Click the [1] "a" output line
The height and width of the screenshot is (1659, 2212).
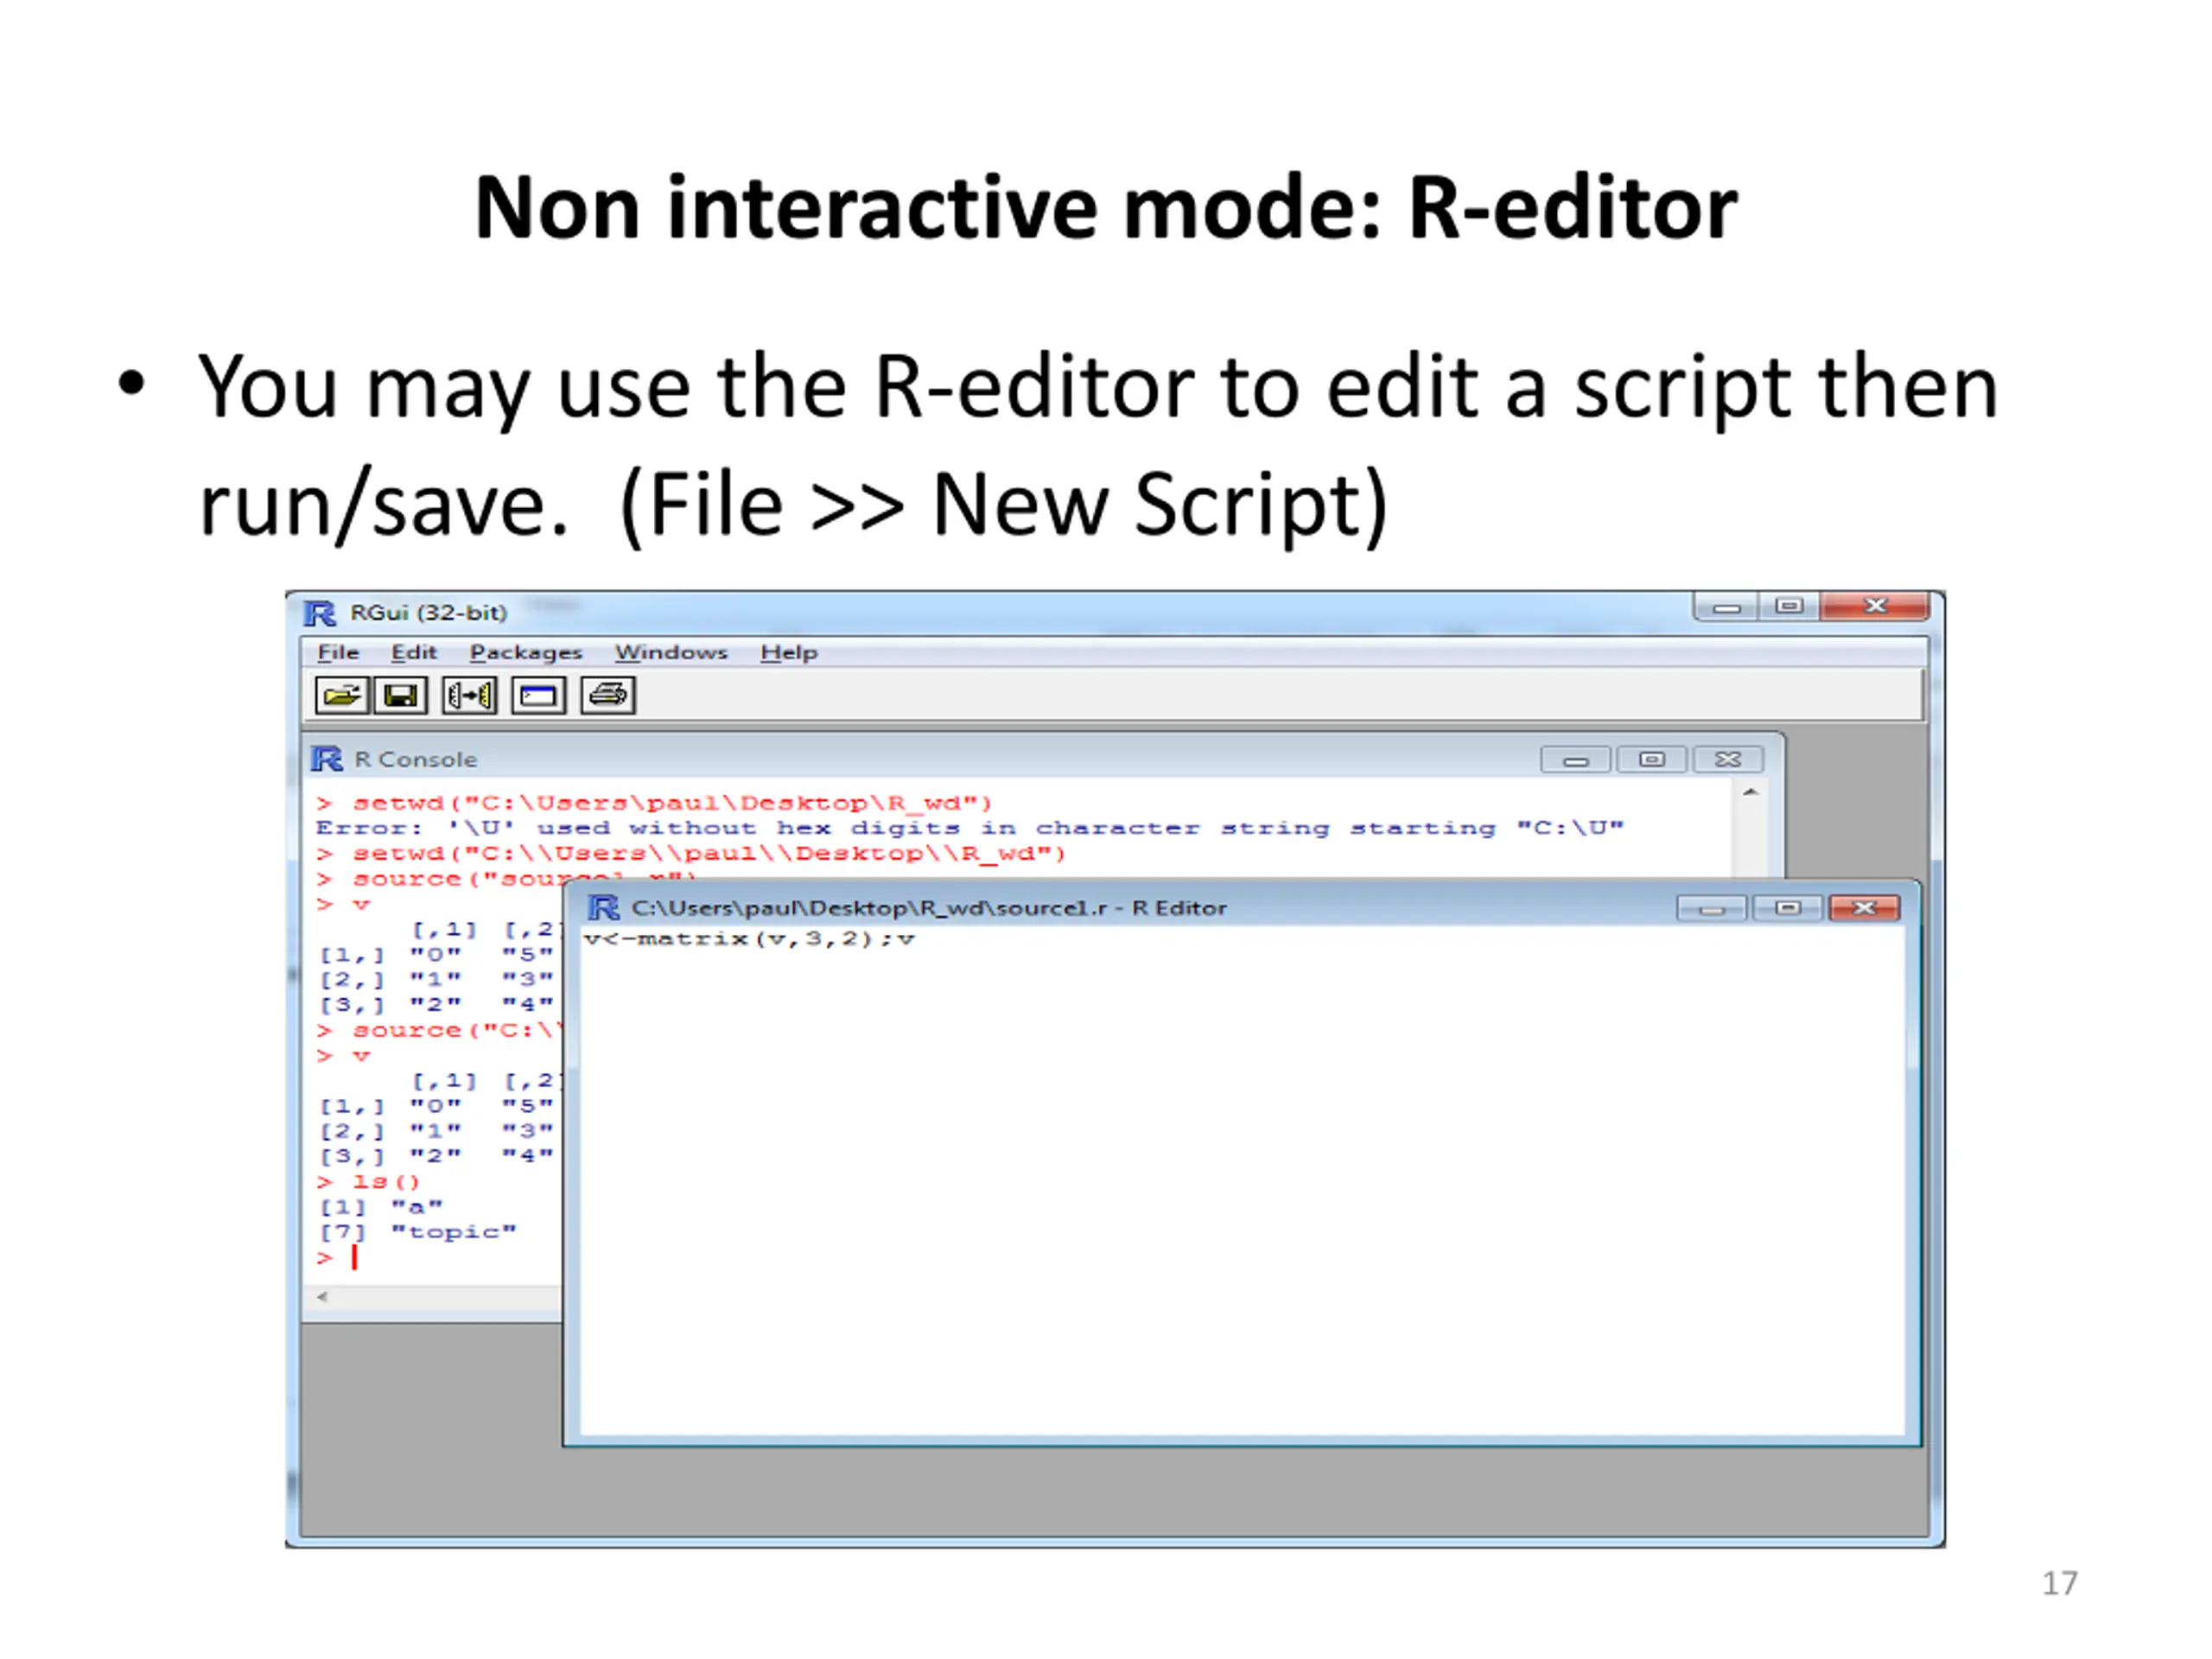[x=381, y=1207]
